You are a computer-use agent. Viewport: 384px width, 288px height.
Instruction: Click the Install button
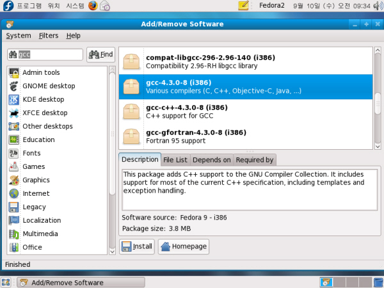point(137,246)
